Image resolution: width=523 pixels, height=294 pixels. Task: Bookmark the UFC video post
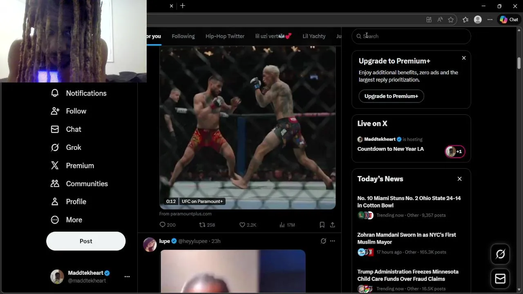(x=322, y=225)
